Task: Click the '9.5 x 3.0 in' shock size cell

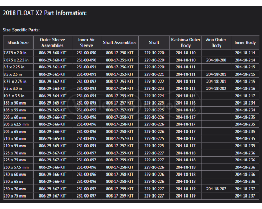Action: pos(18,88)
